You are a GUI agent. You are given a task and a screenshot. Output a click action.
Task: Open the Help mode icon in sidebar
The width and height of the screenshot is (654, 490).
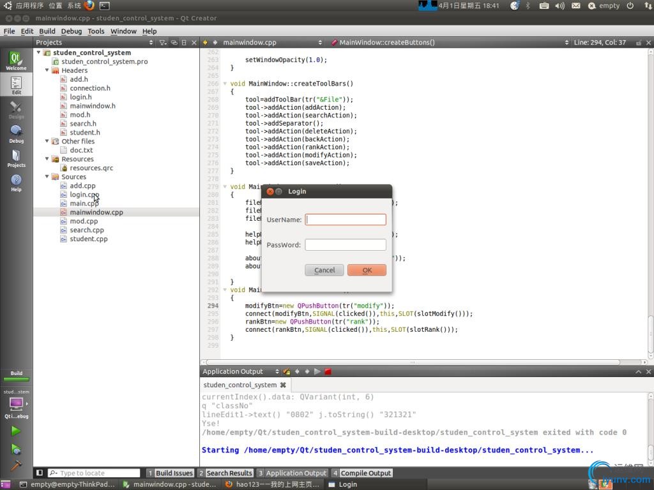16,182
